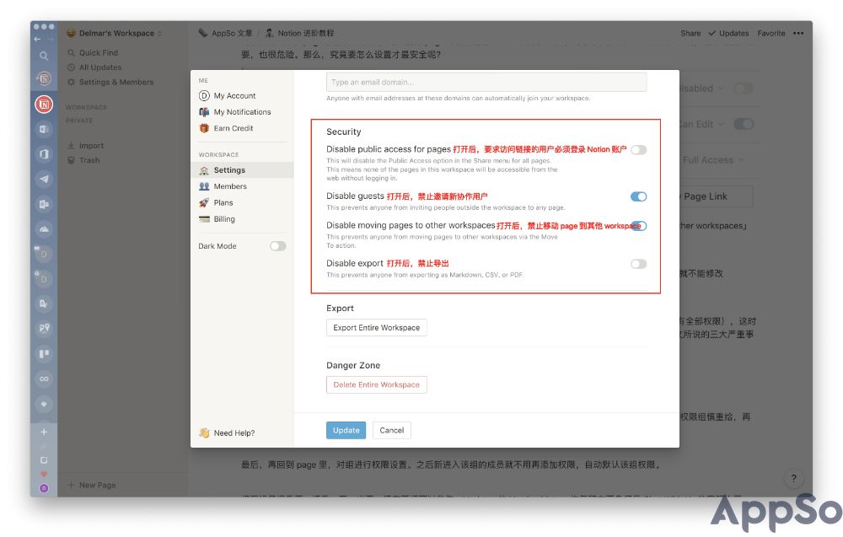The image size is (843, 537).
Task: Click Export Entire Workspace
Action: click(x=376, y=327)
